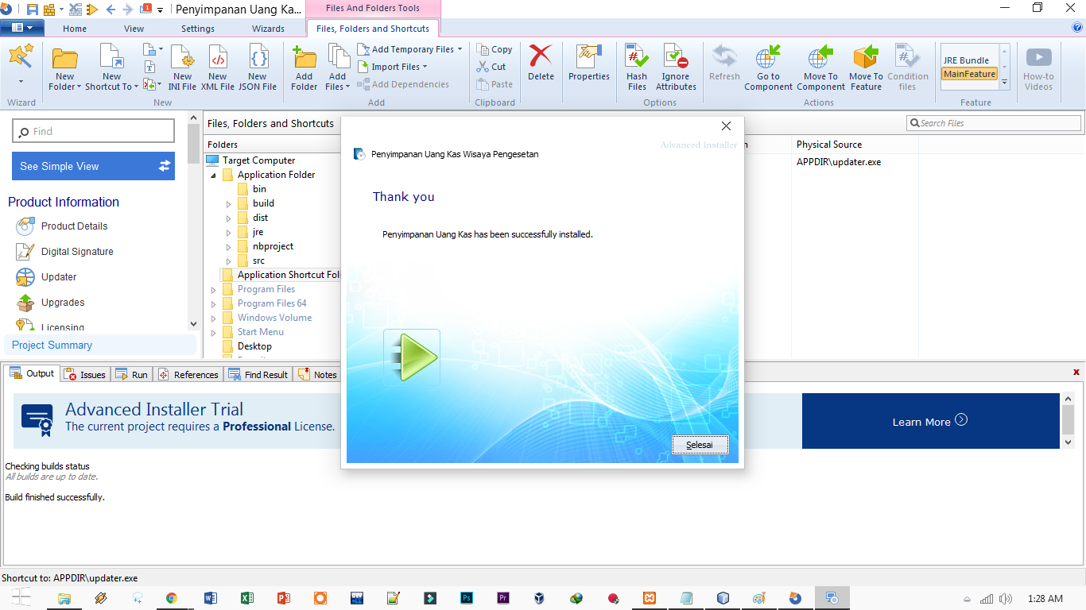Open the Updater page in sidebar
Screen dimensions: 1086x610
coord(59,277)
